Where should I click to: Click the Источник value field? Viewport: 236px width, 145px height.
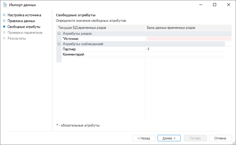[x=189, y=39]
